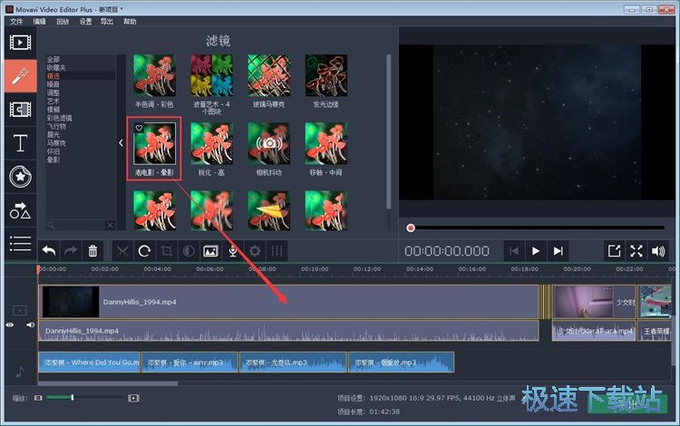Click the timeline horizontal scrollbar

(x=108, y=383)
